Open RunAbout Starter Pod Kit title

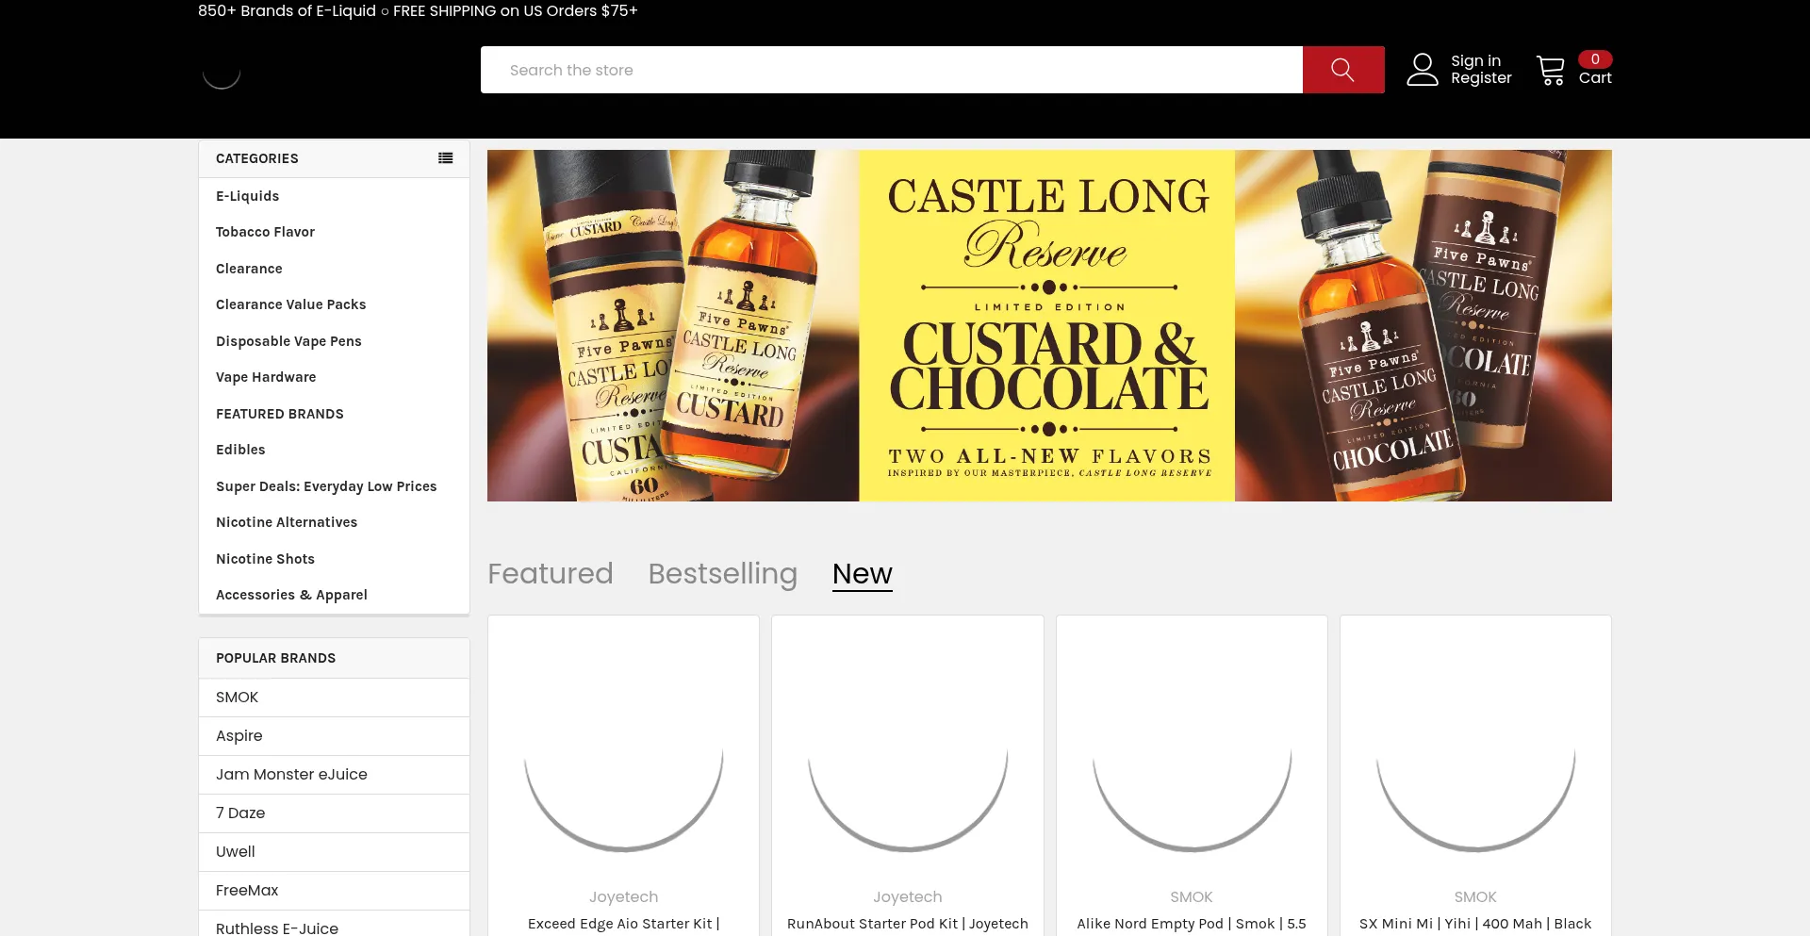click(908, 924)
